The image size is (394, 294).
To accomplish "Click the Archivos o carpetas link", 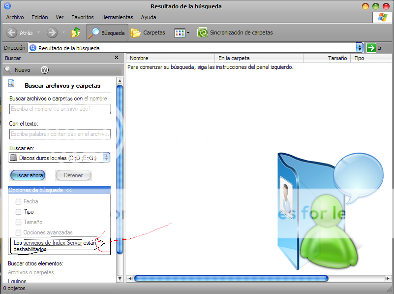I will pyautogui.click(x=31, y=272).
